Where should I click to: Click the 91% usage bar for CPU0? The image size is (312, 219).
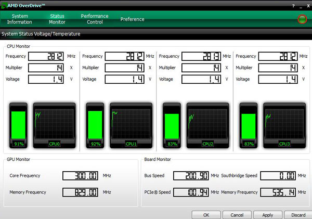pyautogui.click(x=18, y=125)
